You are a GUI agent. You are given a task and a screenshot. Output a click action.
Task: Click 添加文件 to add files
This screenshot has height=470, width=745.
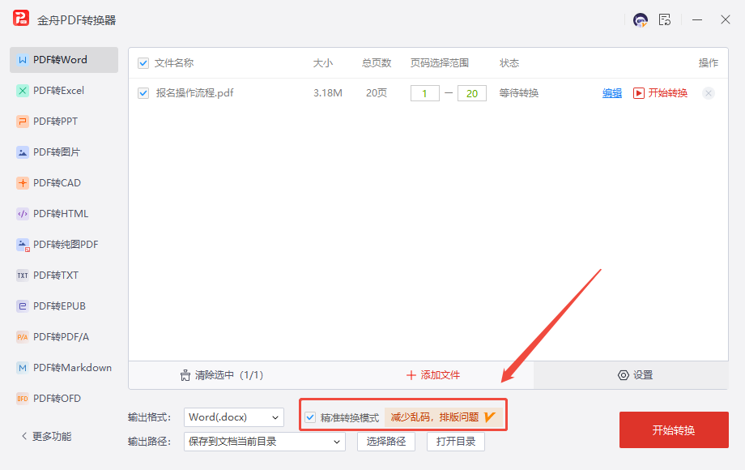click(433, 375)
